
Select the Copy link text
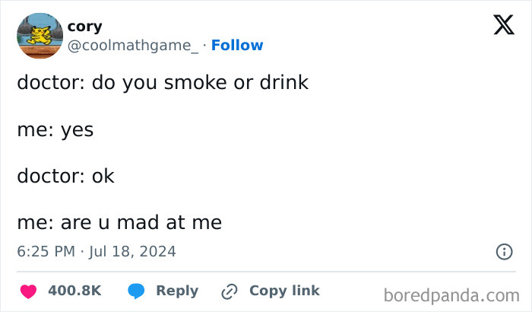point(285,291)
